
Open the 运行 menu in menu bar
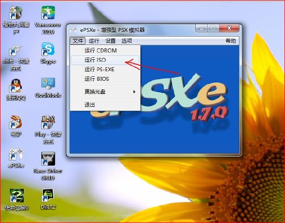point(94,41)
